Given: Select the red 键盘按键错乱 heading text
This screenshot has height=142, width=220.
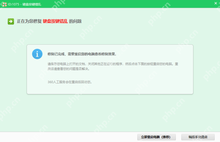Looking at the screenshot, I should pos(55,21).
